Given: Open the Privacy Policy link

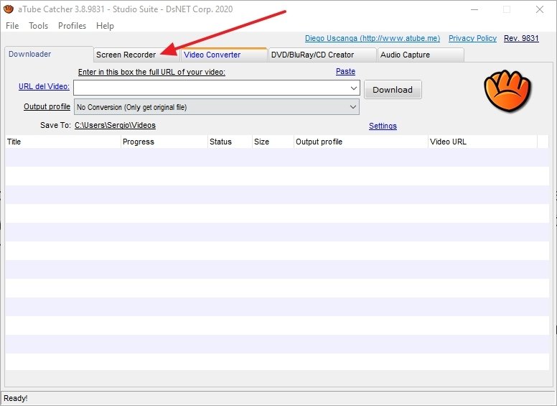Looking at the screenshot, I should point(472,38).
